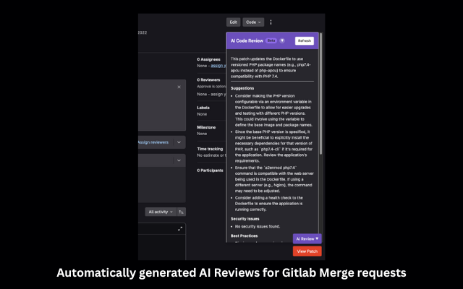Click the Assign reviewers link
Image resolution: width=463 pixels, height=289 pixels.
tap(153, 142)
